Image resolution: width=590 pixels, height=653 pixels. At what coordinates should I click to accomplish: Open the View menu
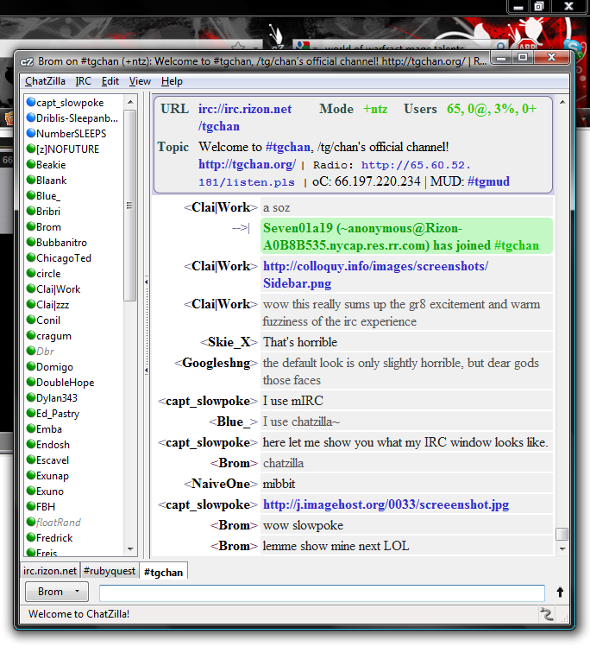140,81
